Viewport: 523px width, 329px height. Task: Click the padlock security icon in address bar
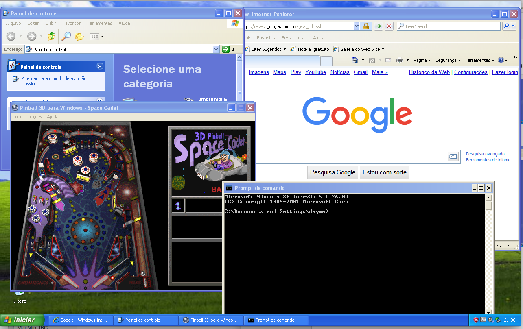pos(365,26)
